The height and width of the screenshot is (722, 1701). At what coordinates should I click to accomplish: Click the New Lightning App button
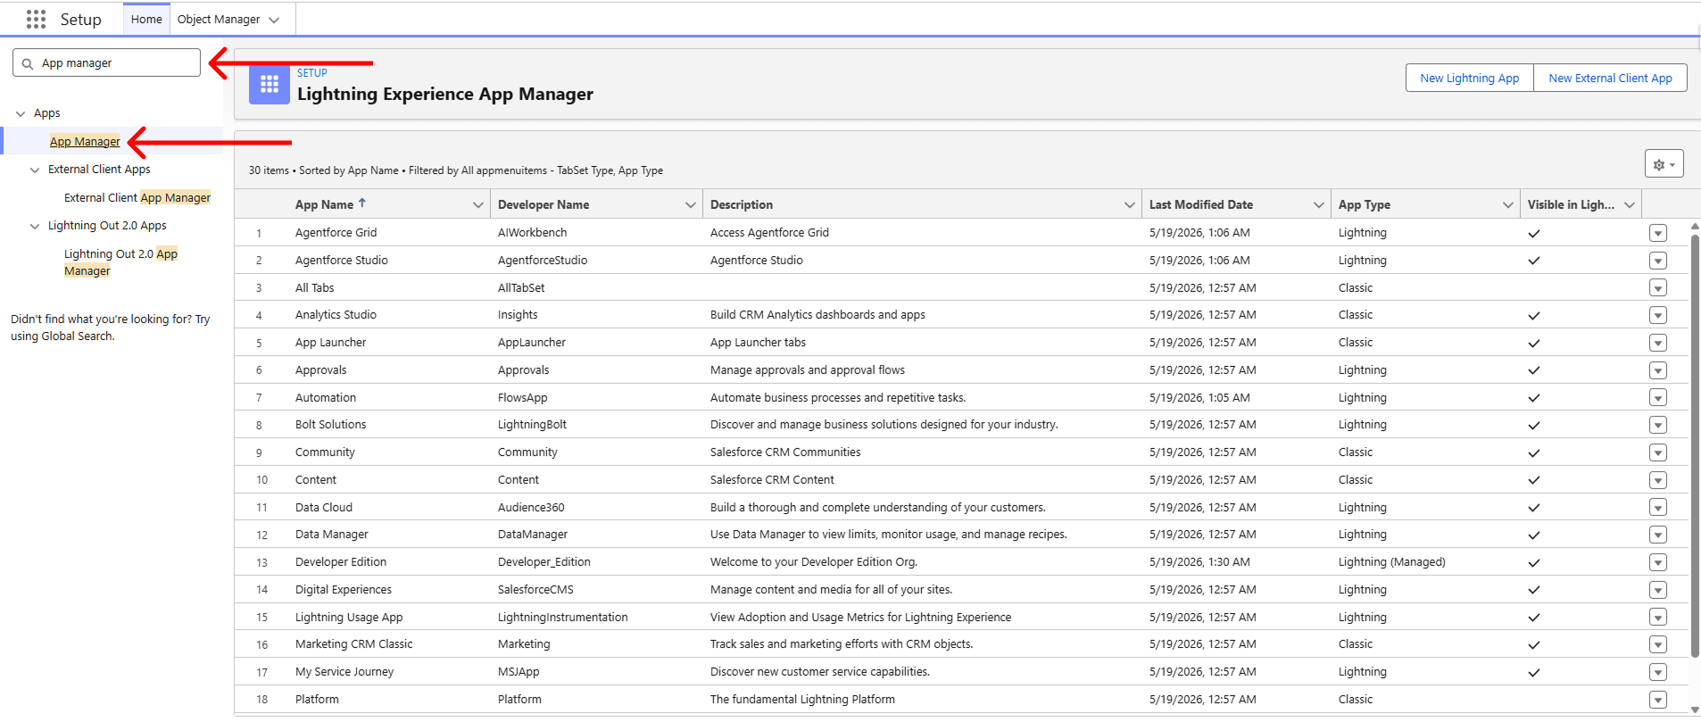coord(1469,78)
